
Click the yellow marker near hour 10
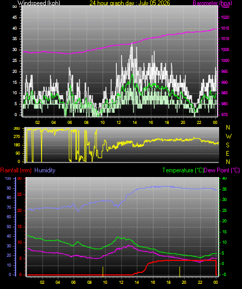click(x=103, y=271)
